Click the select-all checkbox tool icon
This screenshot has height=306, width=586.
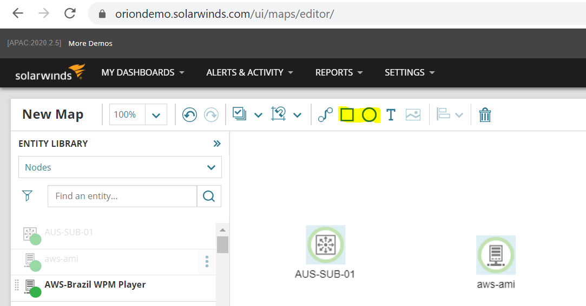239,114
